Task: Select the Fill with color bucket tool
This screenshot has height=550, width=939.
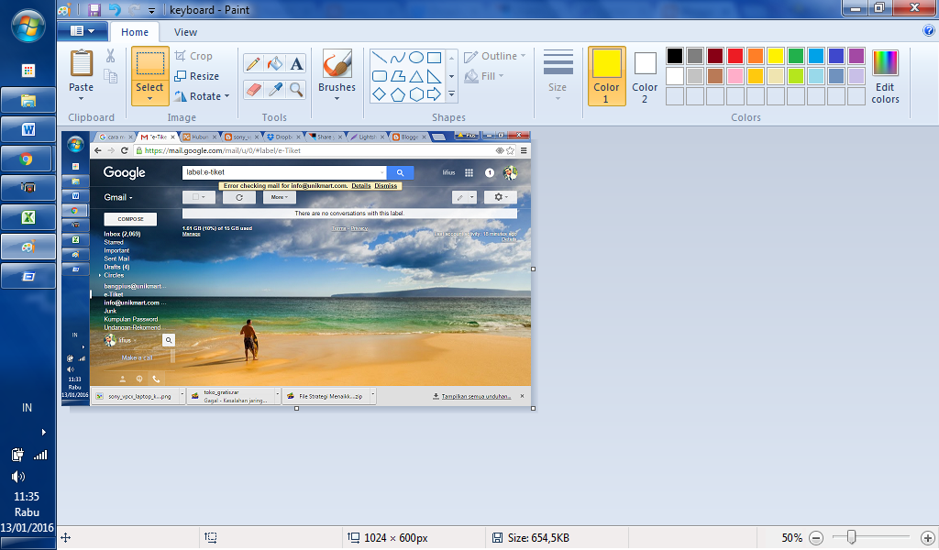Action: click(275, 63)
